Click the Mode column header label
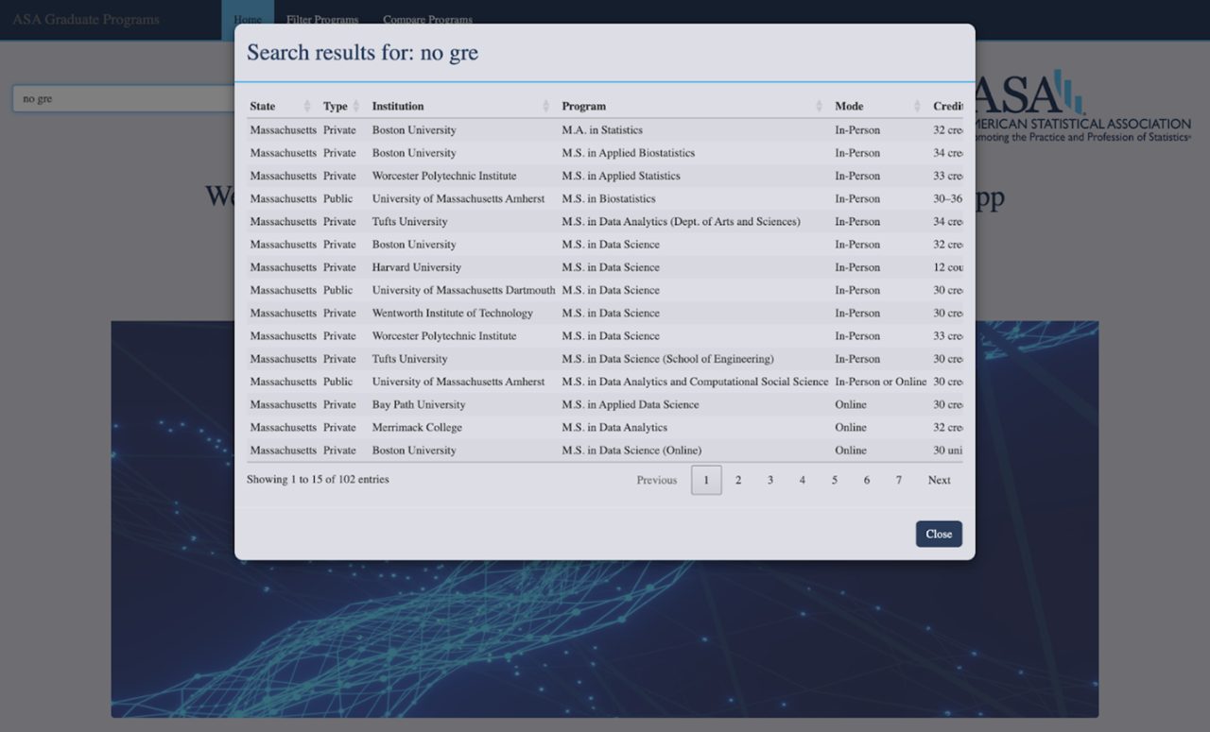Screen dimensions: 1210x732 849,106
